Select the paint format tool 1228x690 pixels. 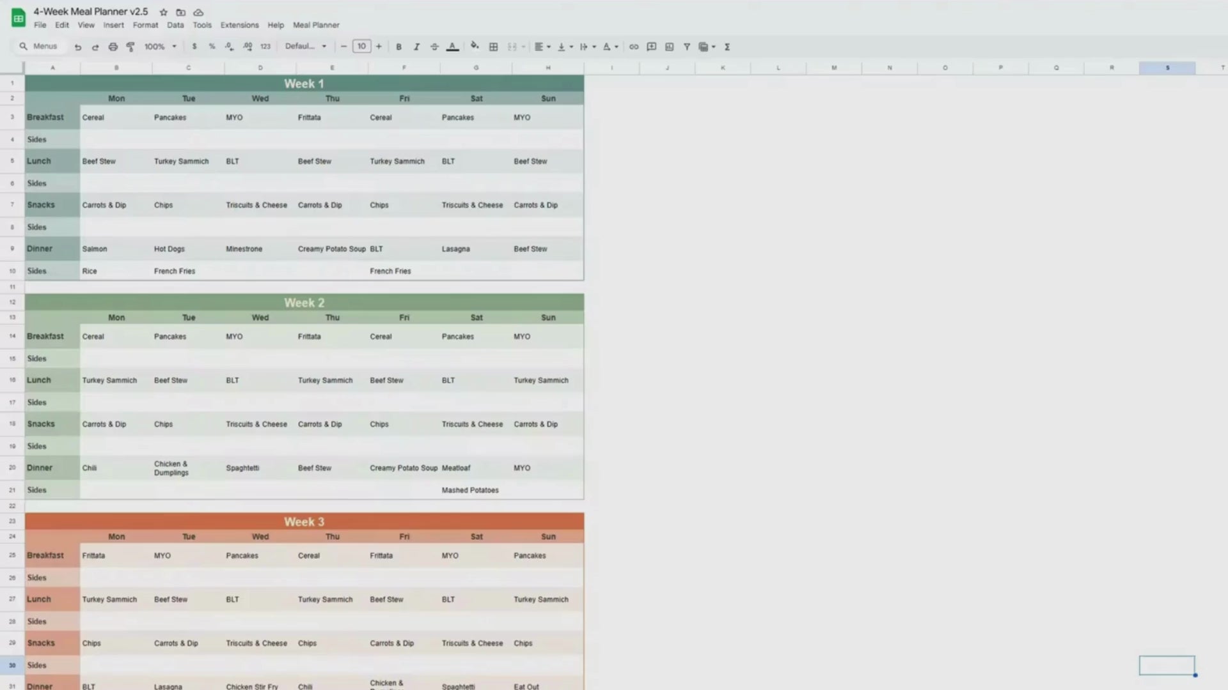point(130,47)
